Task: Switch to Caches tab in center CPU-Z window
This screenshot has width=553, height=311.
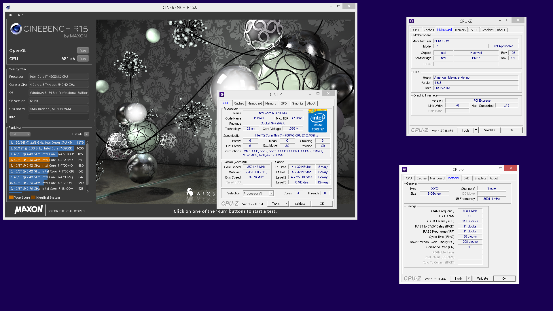Action: (x=239, y=103)
